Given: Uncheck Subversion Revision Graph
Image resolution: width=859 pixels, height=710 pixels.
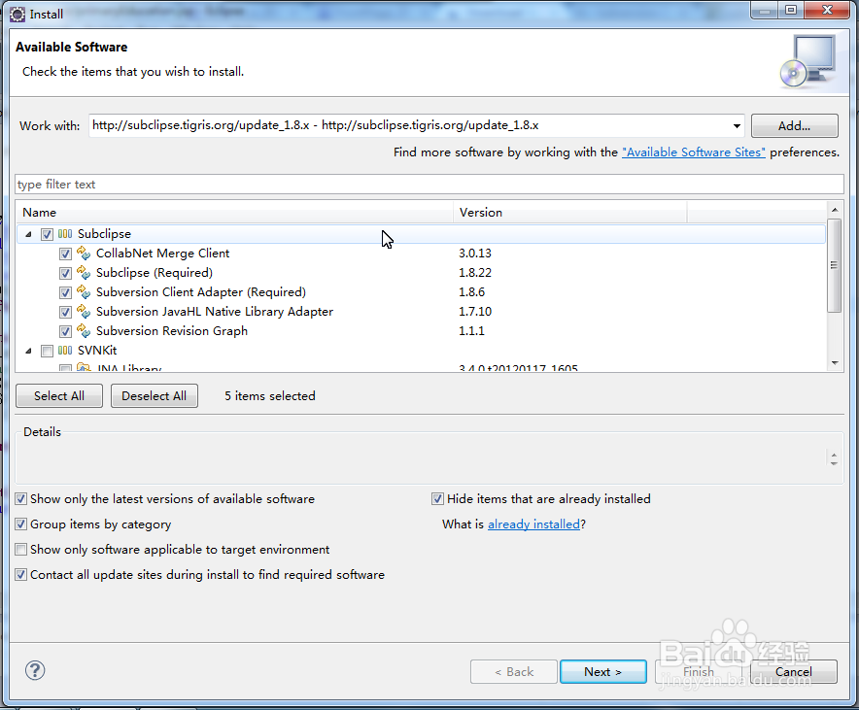Looking at the screenshot, I should pyautogui.click(x=65, y=331).
